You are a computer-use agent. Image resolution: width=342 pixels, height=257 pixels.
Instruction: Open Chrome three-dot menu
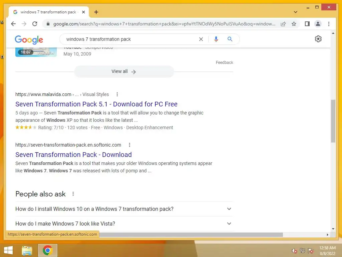pyautogui.click(x=329, y=24)
